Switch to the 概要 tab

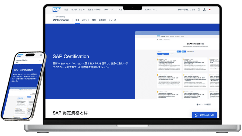[77, 20]
